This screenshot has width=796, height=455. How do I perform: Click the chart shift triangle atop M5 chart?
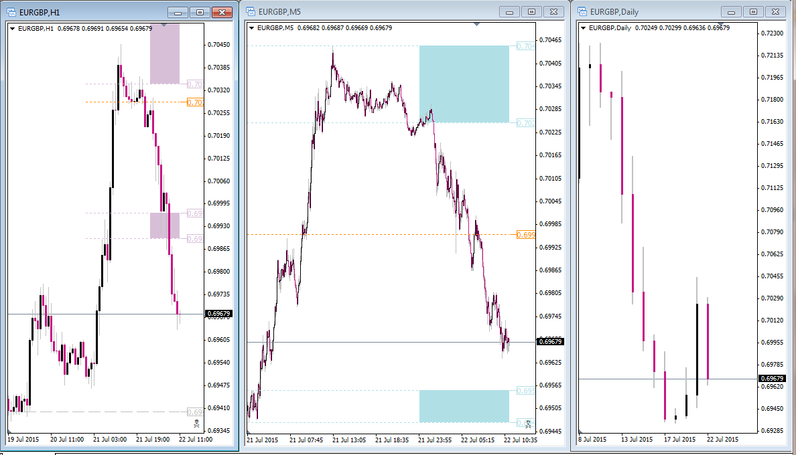click(x=476, y=24)
